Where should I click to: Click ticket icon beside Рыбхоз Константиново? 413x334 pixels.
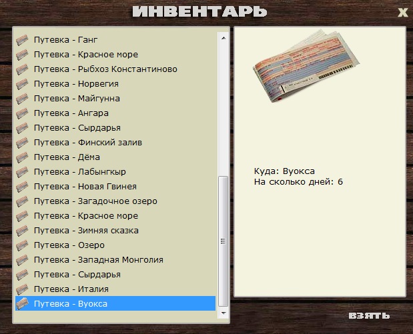(x=22, y=69)
